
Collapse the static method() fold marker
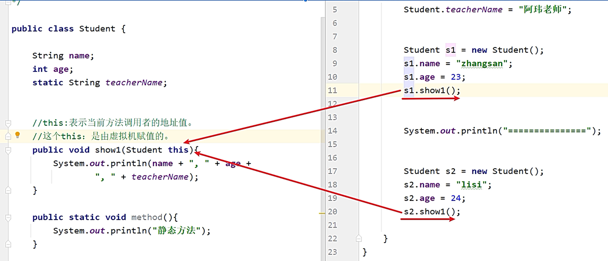click(8, 217)
